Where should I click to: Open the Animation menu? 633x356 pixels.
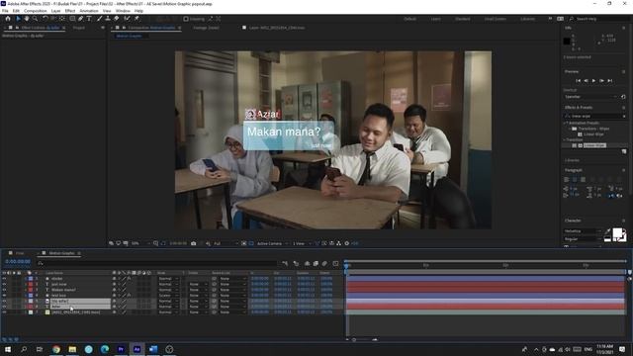[x=89, y=11]
